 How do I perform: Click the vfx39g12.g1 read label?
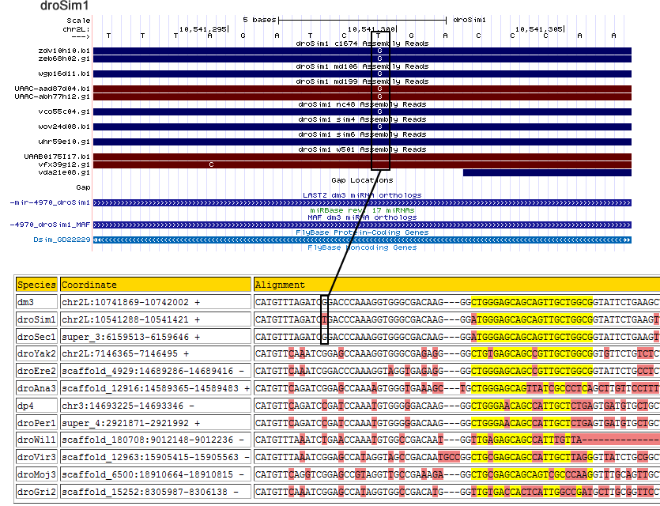pyautogui.click(x=70, y=164)
